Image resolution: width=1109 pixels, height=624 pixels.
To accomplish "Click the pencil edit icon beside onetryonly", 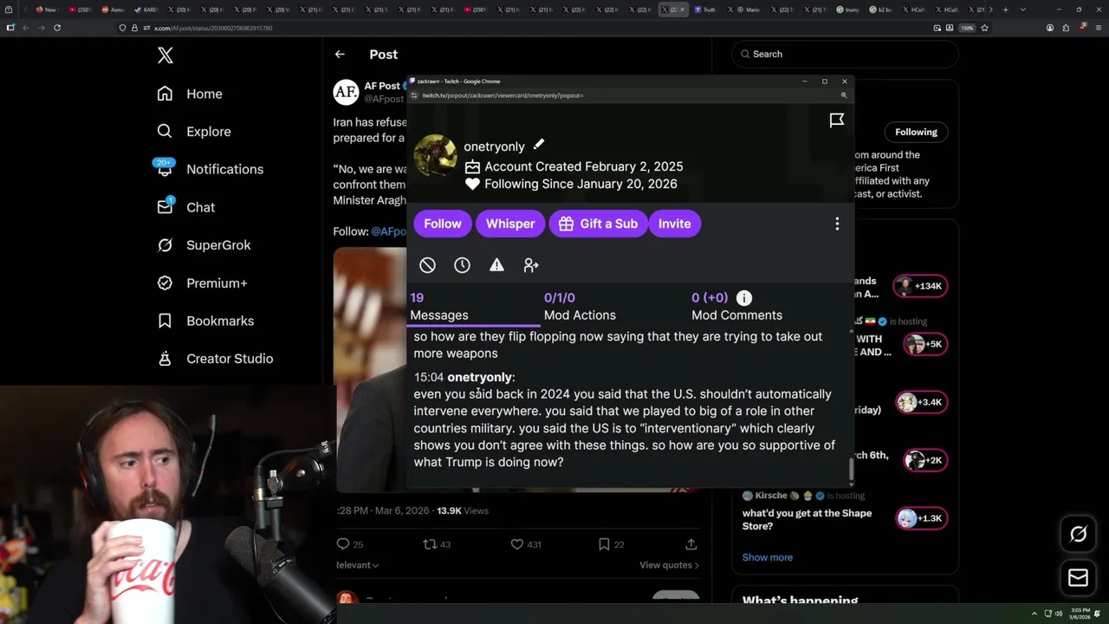I will 539,145.
